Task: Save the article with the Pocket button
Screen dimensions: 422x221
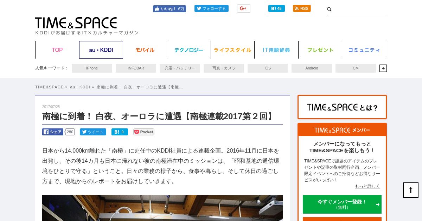Action: click(x=143, y=132)
